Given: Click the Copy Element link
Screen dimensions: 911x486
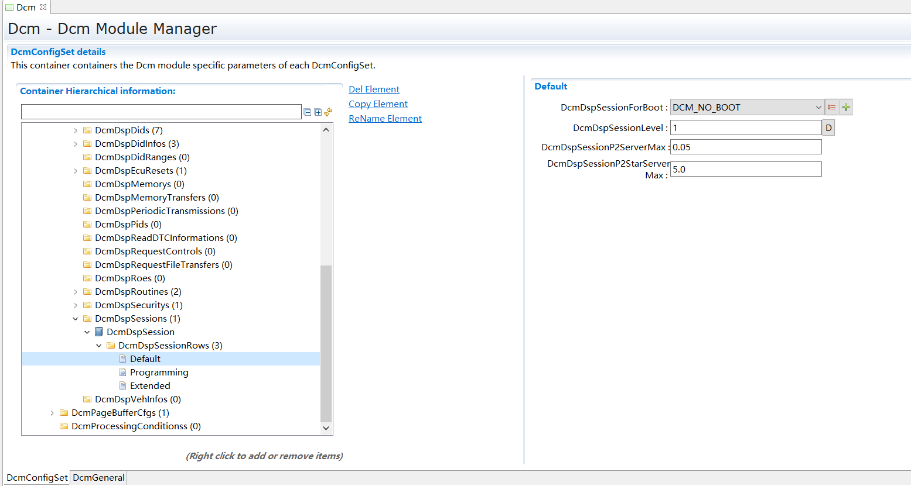Looking at the screenshot, I should (378, 104).
